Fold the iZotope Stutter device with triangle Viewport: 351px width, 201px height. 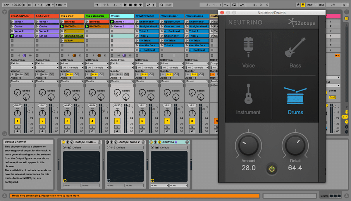click(x=68, y=142)
